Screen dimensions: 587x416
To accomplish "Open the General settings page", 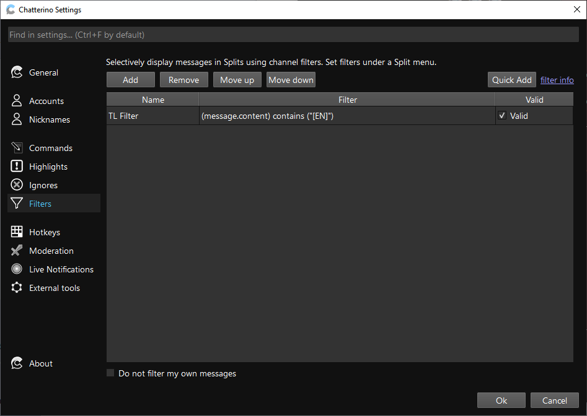I will pos(43,72).
